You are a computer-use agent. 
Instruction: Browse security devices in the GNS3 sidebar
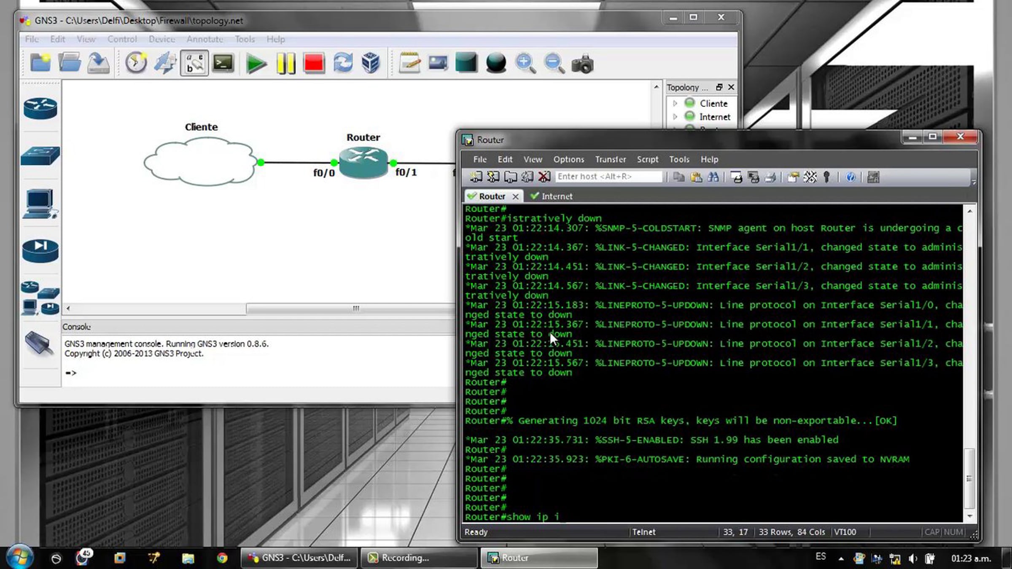(x=40, y=251)
